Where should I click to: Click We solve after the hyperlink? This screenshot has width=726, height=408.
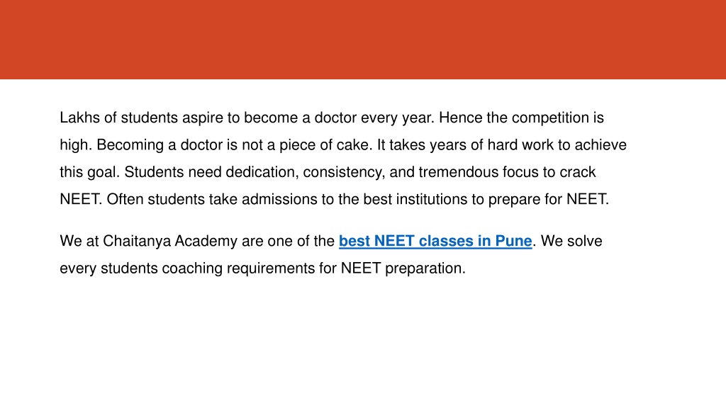pyautogui.click(x=571, y=241)
